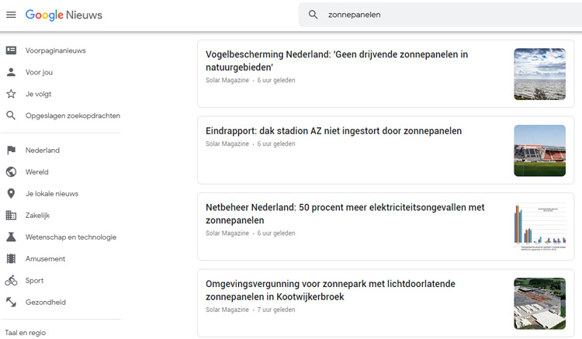Click the magnifier icon in search bar
The width and height of the screenshot is (582, 339).
(x=313, y=15)
